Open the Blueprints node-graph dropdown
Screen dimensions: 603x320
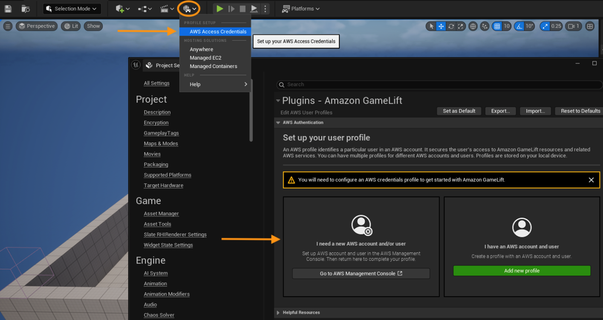[145, 9]
